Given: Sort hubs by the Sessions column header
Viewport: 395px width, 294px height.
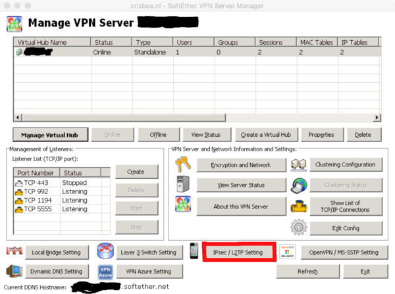Looking at the screenshot, I should pos(276,42).
